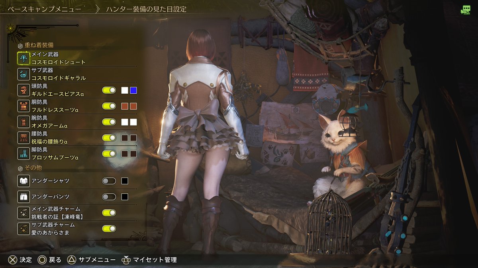Click the アンダーパンツ label text
Image resolution: width=478 pixels, height=268 pixels.
click(x=51, y=197)
